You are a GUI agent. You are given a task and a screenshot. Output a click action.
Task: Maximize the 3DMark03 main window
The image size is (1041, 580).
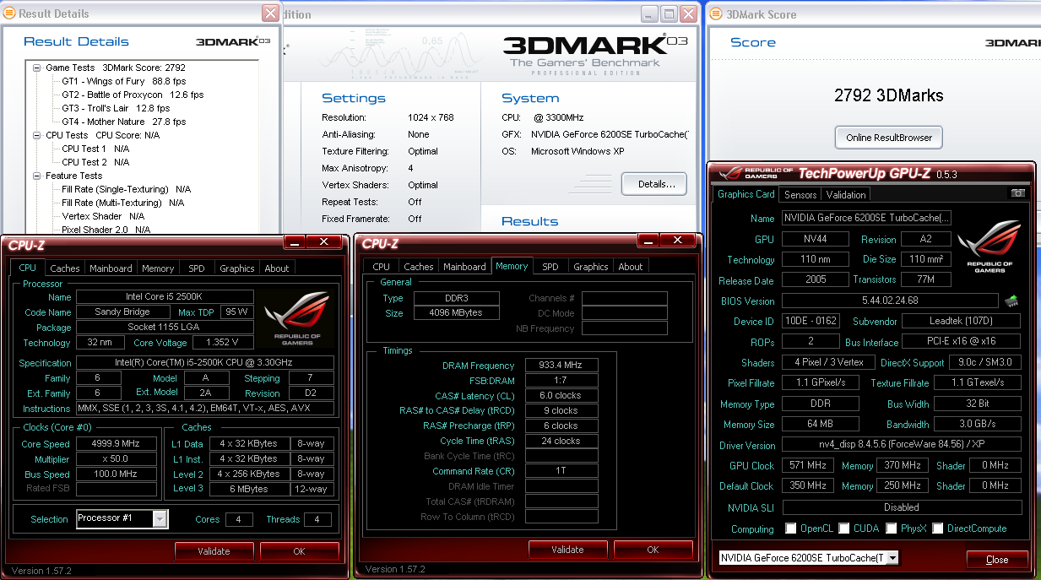click(x=669, y=14)
